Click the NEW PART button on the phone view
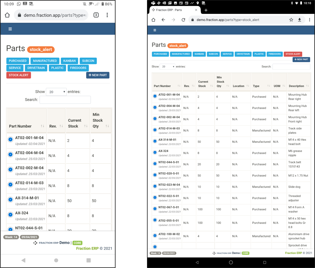315x268 pixels. (98, 75)
